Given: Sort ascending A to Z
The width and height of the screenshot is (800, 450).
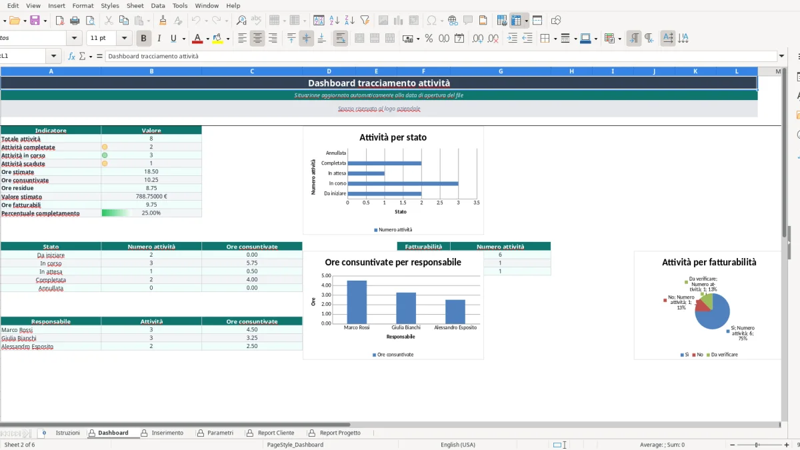Looking at the screenshot, I should [335, 21].
